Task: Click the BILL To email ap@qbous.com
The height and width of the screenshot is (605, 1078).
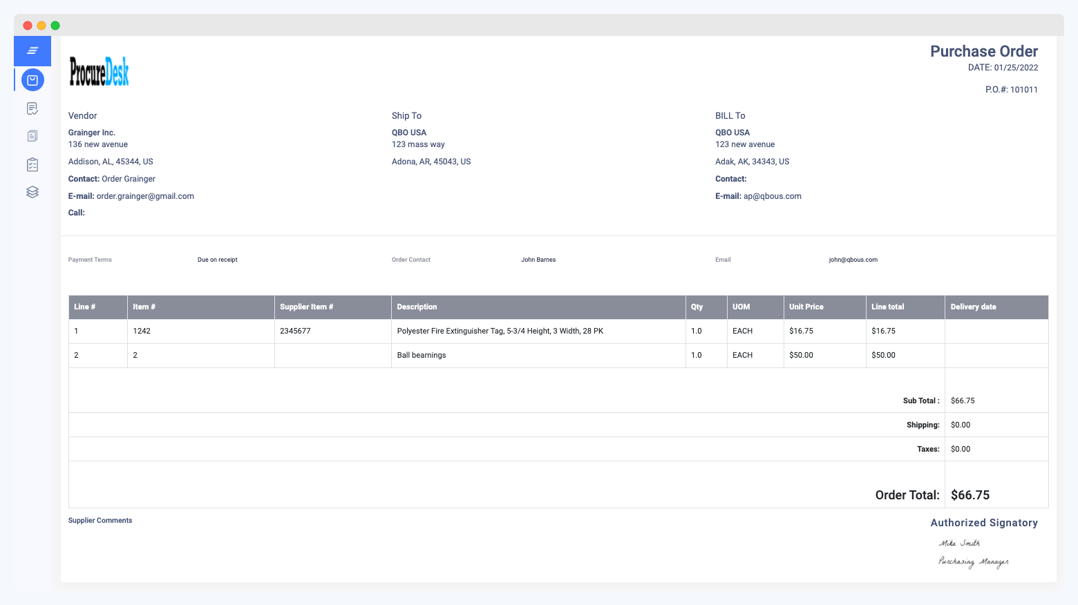Action: click(772, 195)
